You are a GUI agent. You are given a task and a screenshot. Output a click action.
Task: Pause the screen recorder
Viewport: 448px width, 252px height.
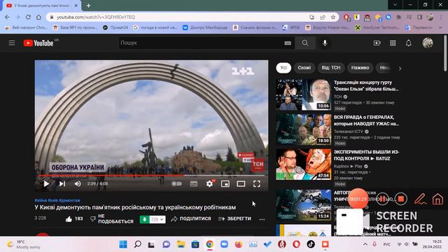coord(382,199)
